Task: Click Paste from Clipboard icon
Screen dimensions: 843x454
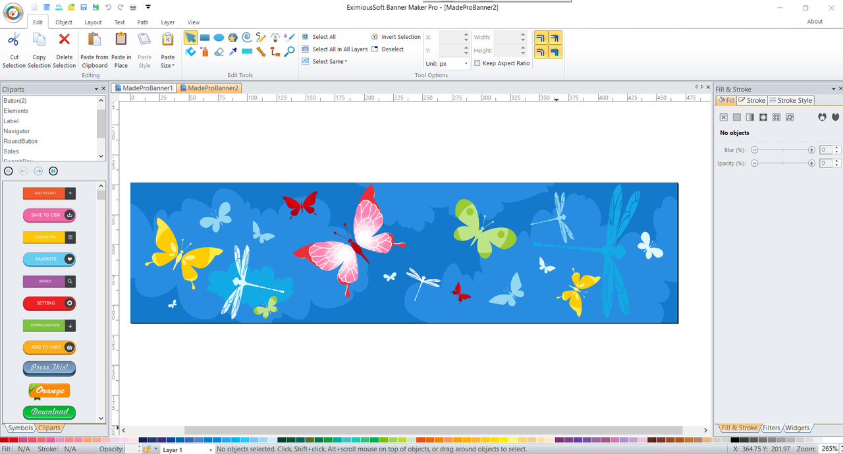Action: 94,40
